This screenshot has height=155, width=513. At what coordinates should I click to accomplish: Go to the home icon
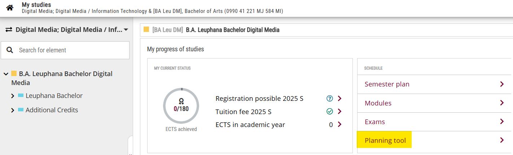10,8
